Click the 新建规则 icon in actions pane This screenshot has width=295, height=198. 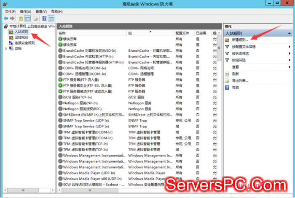coord(227,40)
